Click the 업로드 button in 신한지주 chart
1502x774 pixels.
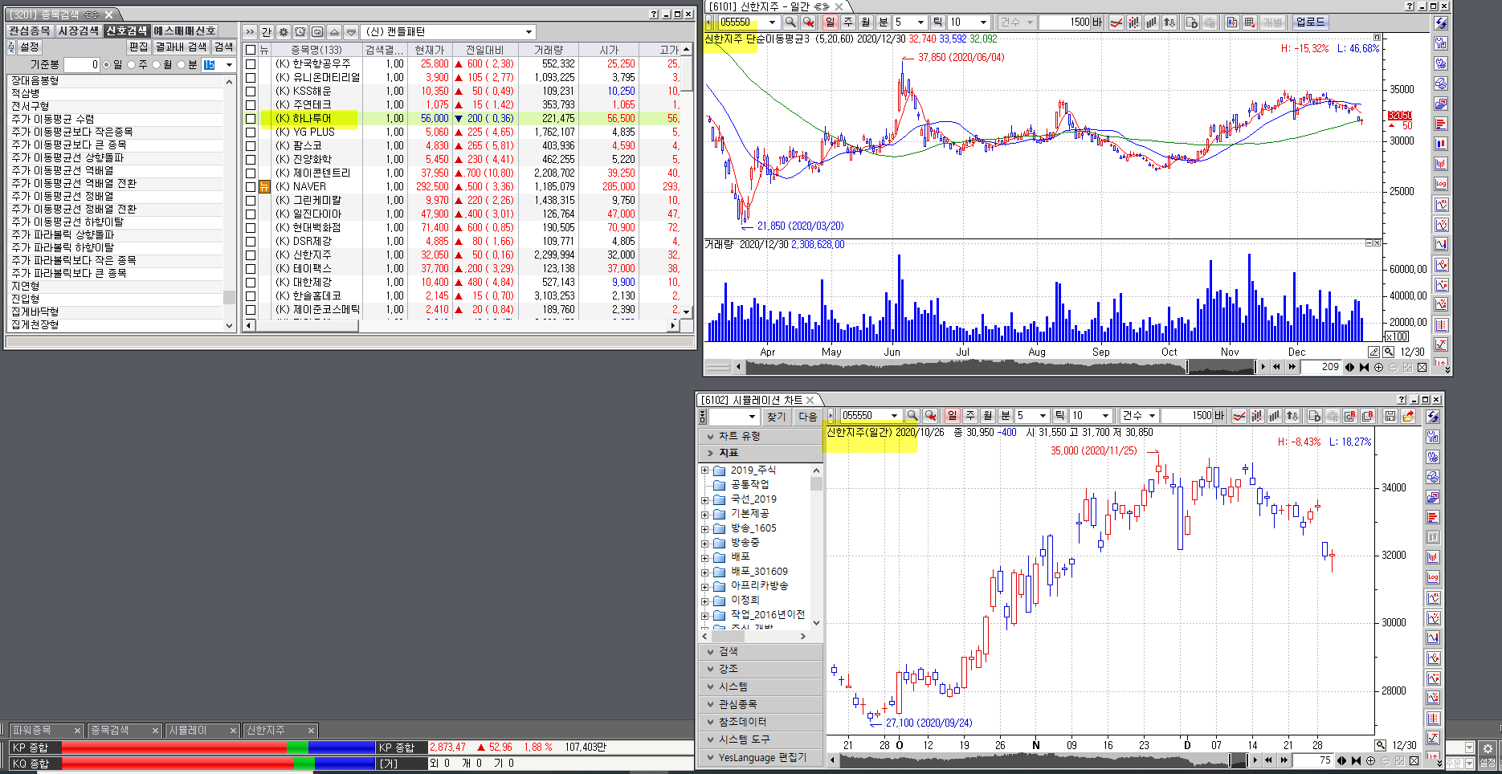coord(1309,22)
